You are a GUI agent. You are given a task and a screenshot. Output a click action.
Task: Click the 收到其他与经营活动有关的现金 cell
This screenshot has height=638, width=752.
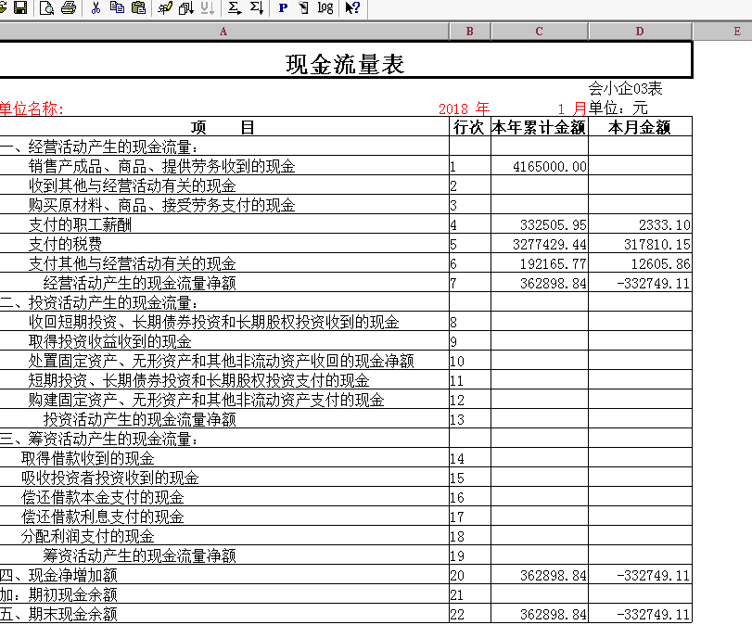tap(223, 185)
